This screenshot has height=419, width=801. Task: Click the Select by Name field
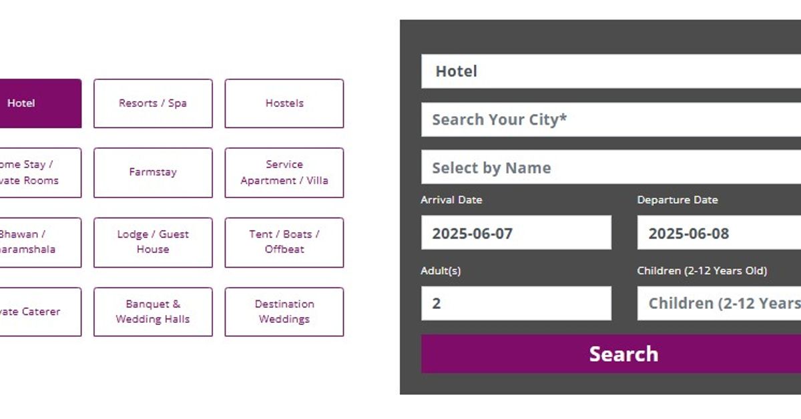pos(611,167)
